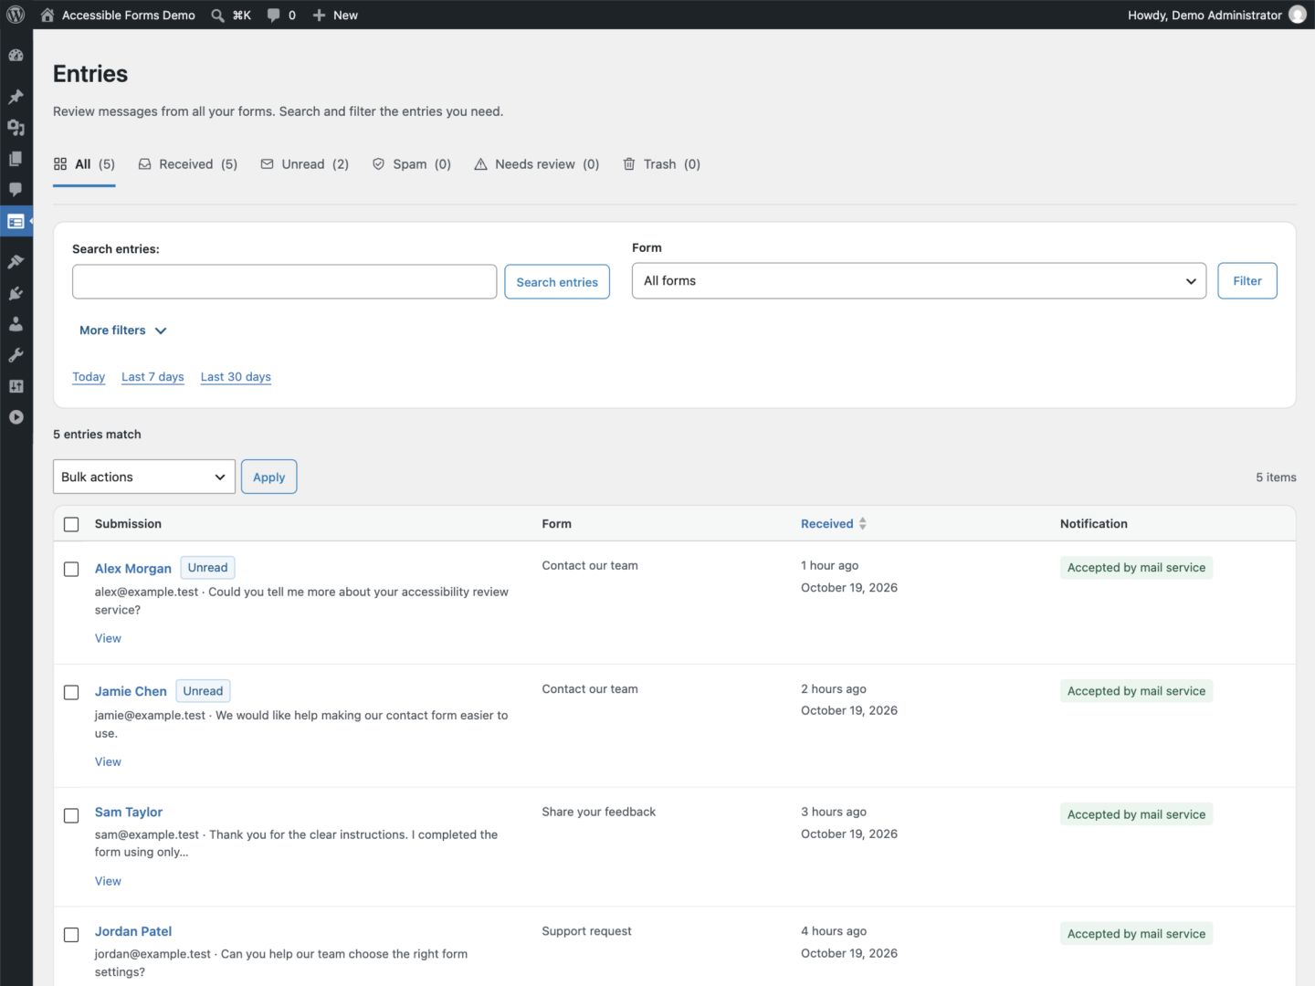Open the Trash tab
Viewport: 1315px width, 986px height.
(x=662, y=164)
